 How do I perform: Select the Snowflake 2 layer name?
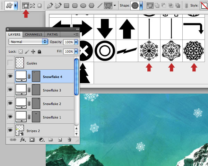tap(52, 104)
